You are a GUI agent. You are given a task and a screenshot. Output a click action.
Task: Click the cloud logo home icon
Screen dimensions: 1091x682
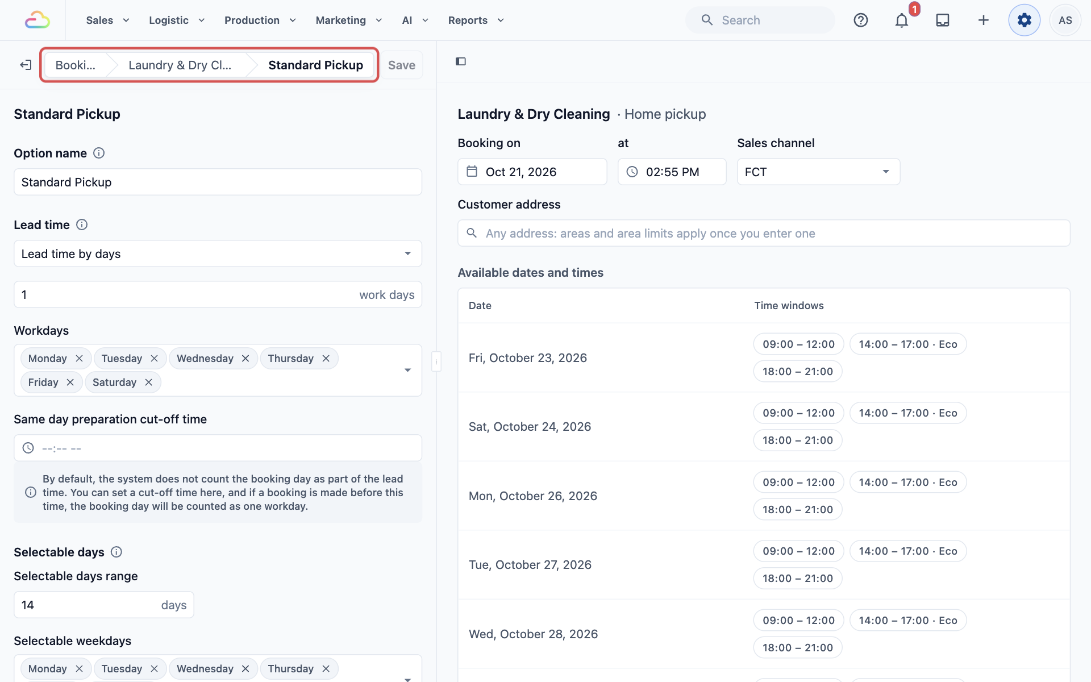(x=38, y=20)
